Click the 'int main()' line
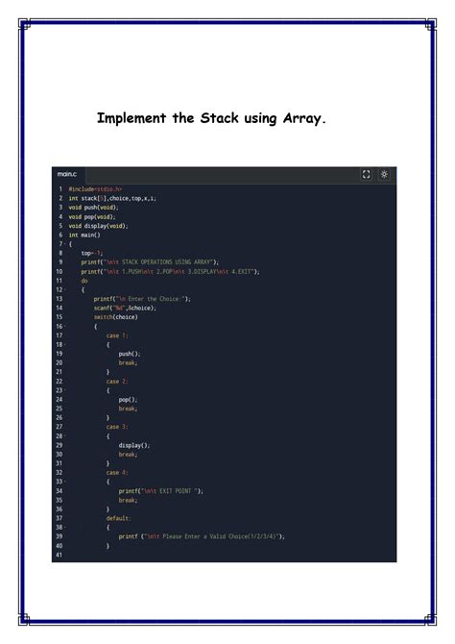This screenshot has height=644, width=455. [x=84, y=235]
